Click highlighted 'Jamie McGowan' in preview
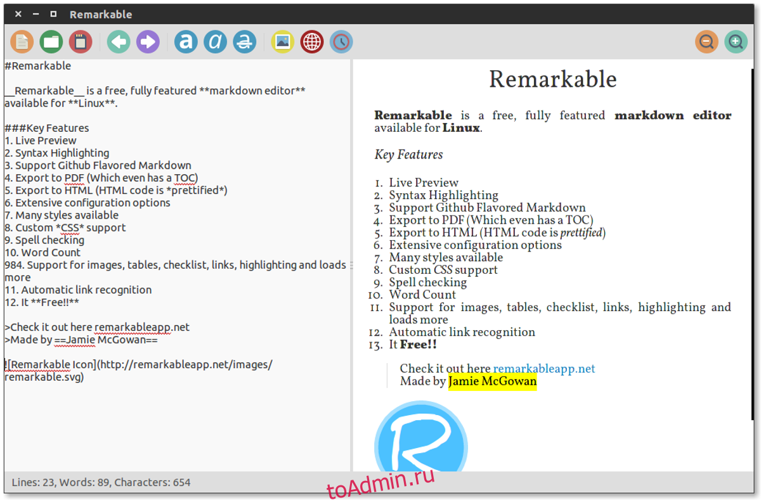The height and width of the screenshot is (500, 761). point(493,381)
